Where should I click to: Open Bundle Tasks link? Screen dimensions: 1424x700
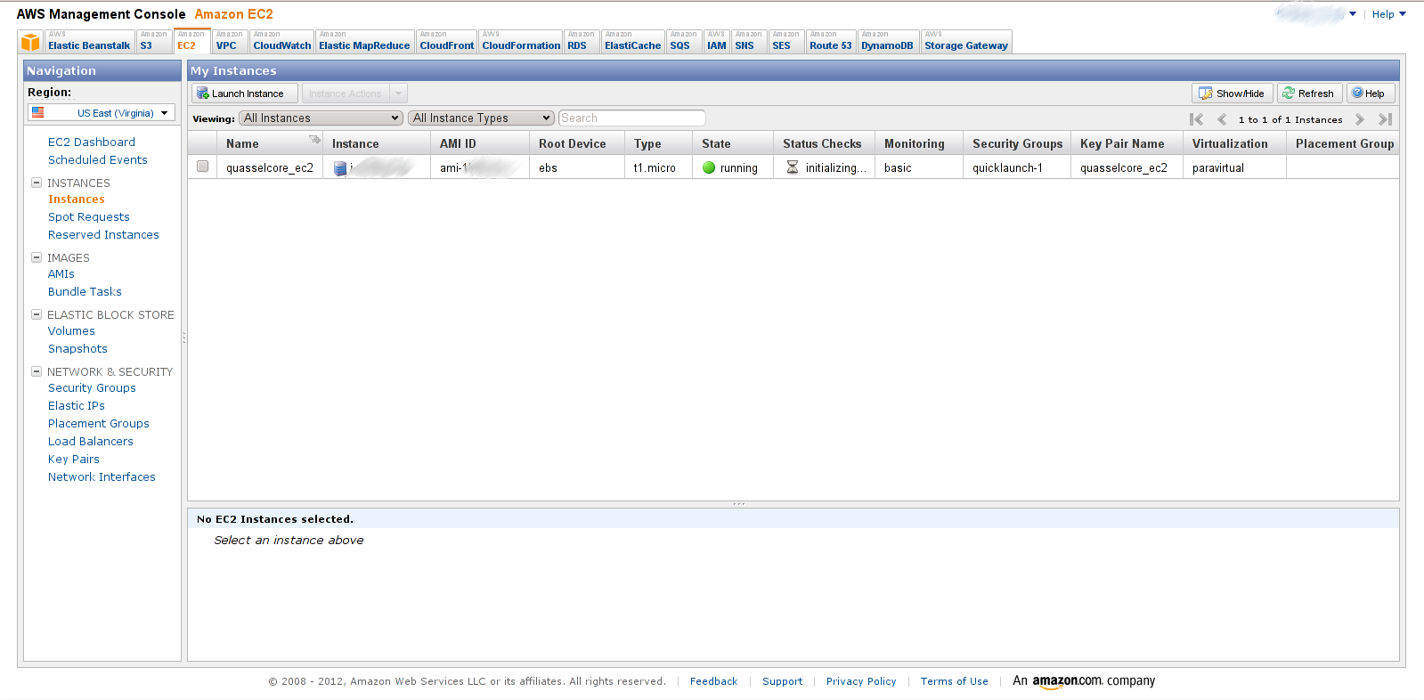(x=85, y=291)
